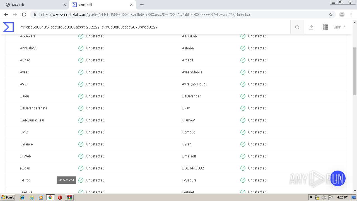Screen dimensions: 357x201
Task: Click the upload file icon
Action: pos(311,27)
